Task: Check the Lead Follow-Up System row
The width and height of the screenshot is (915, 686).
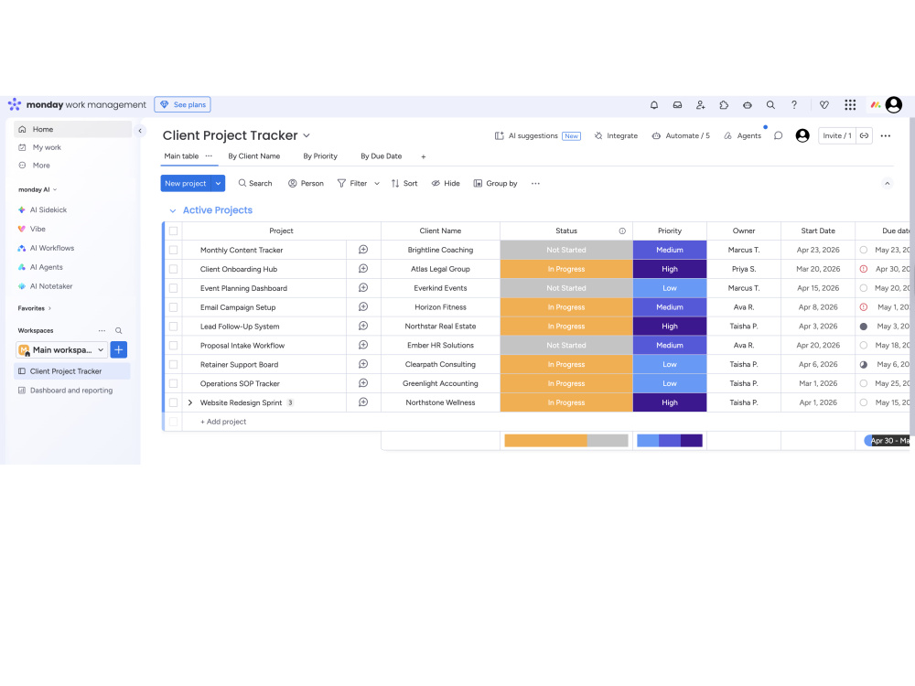Action: pyautogui.click(x=173, y=327)
